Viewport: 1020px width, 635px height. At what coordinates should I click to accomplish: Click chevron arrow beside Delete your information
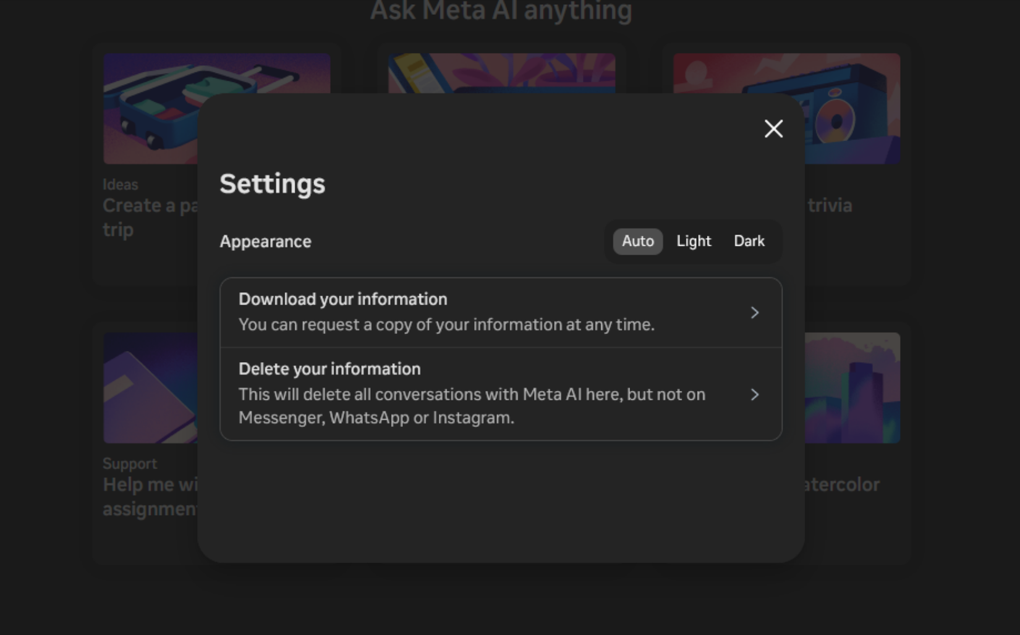coord(754,395)
